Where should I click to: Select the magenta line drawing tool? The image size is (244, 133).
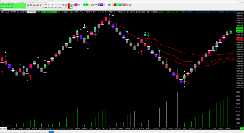(x=76, y=5)
